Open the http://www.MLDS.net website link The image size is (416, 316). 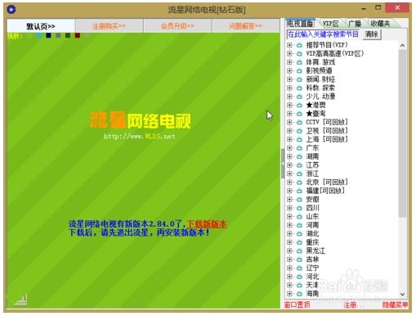[x=139, y=136]
